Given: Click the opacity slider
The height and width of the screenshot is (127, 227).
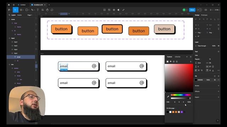Looking at the screenshot, I should (181, 98).
